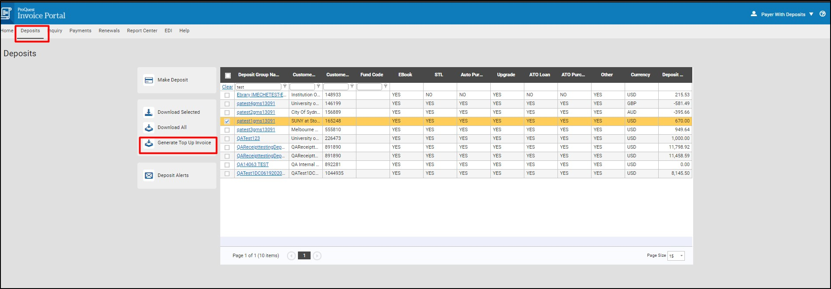Image resolution: width=831 pixels, height=289 pixels.
Task: Uncheck the qatest1gms13091 row checkbox
Action: coord(227,121)
